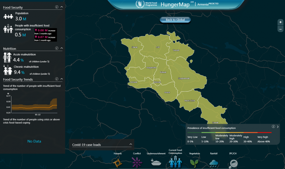
Task: Zoom in with the plus button
Action: [x=281, y=22]
